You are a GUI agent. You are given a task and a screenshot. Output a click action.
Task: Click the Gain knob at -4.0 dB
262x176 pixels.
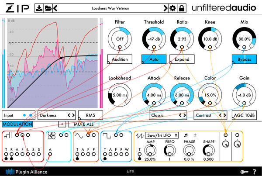(x=244, y=95)
